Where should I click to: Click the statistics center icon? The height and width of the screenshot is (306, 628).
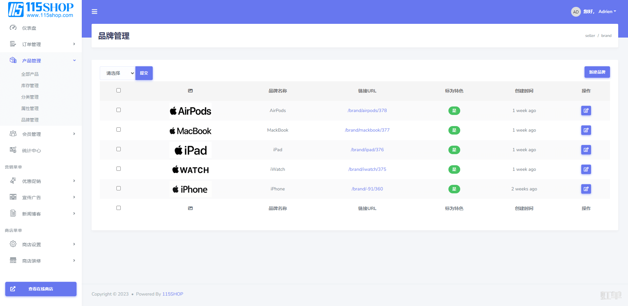tap(13, 150)
